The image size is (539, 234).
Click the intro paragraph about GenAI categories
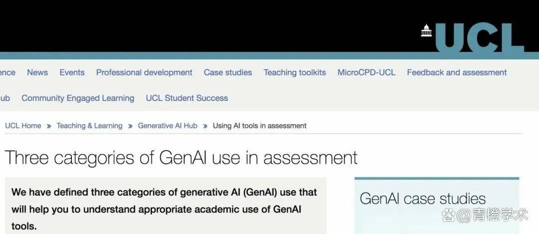point(164,209)
